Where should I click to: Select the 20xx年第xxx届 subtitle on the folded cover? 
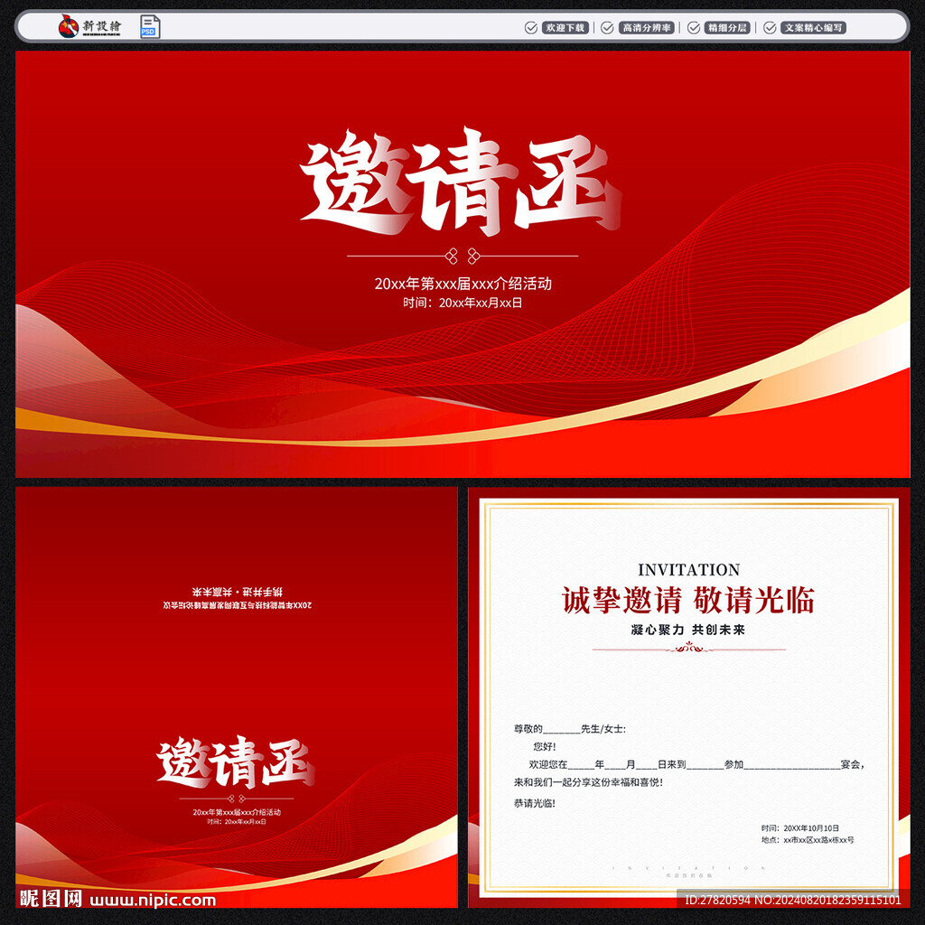[x=237, y=812]
